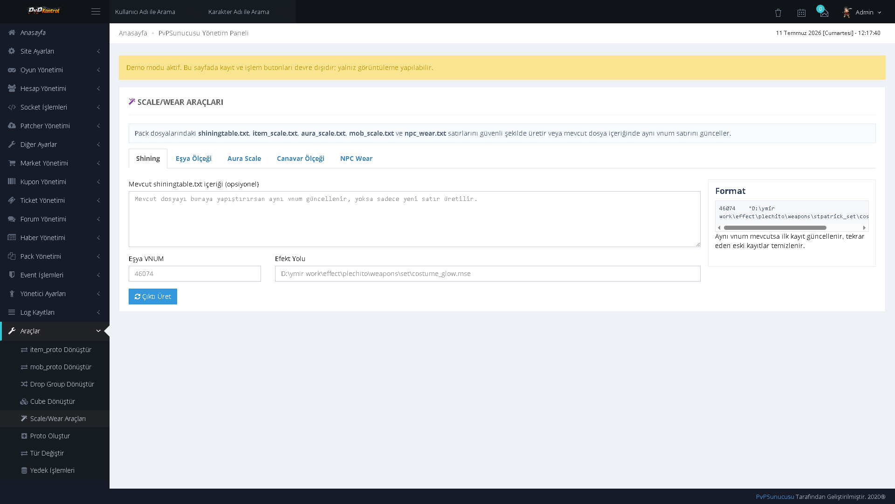
Task: Click Format scrollbar right arrow
Action: pyautogui.click(x=864, y=228)
